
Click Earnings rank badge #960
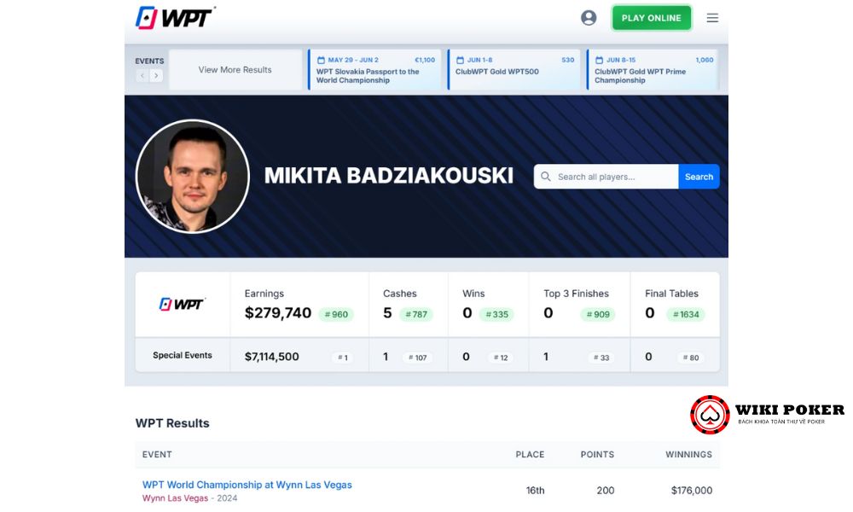click(336, 314)
